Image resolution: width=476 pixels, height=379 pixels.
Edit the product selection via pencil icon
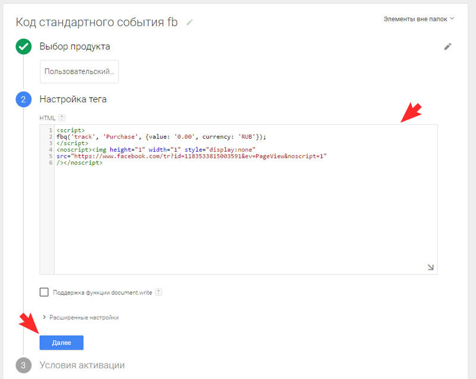point(447,46)
